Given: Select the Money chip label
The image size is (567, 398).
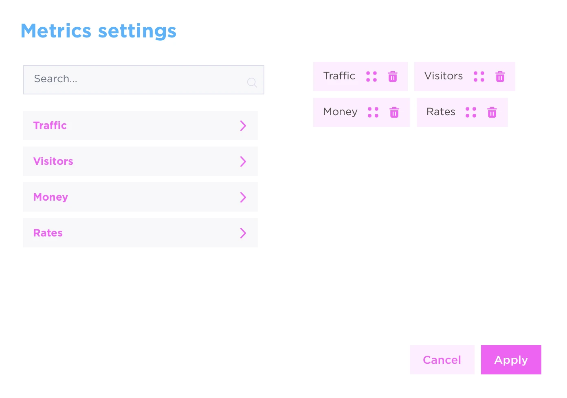Looking at the screenshot, I should click(x=340, y=112).
